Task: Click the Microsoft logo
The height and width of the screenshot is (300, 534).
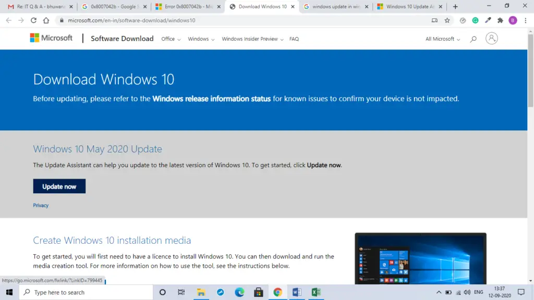Action: pos(51,37)
